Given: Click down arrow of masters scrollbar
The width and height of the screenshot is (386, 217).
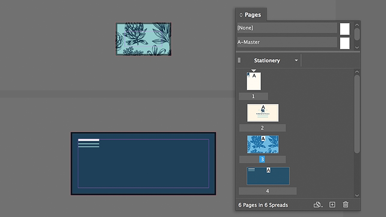Looking at the screenshot, I should tap(357, 48).
